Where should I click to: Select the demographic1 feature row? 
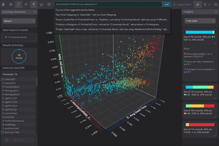[x=18, y=91]
